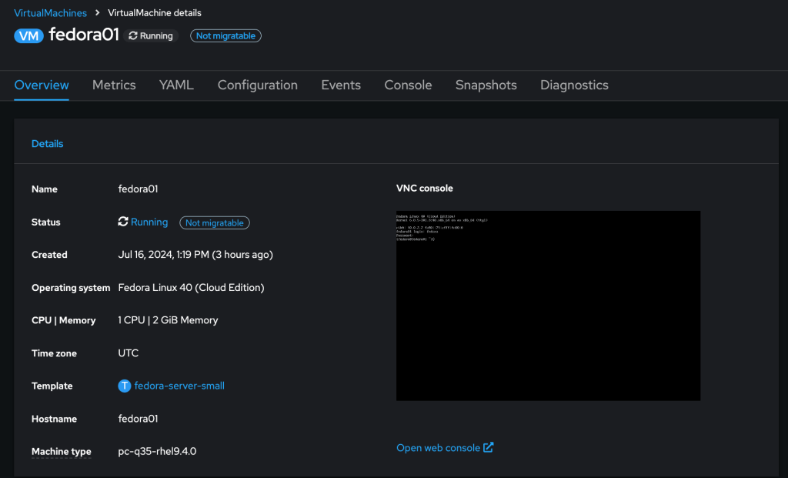This screenshot has height=478, width=788.
Task: Open the Running status link in Details
Action: pos(149,222)
